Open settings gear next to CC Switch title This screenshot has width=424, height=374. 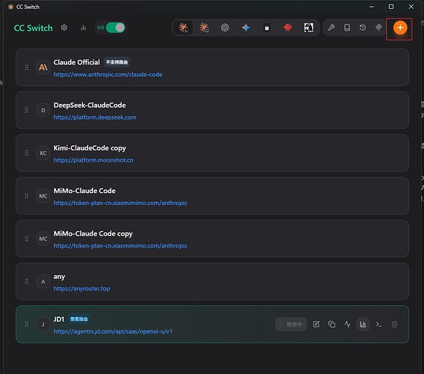64,28
